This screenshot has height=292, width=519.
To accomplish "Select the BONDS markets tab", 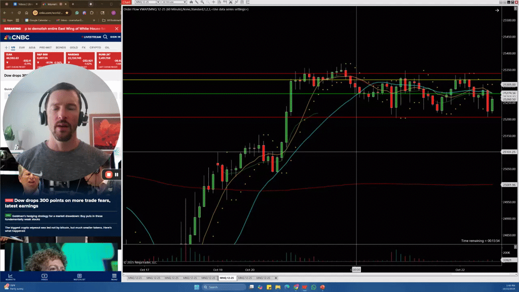I will tap(61, 47).
